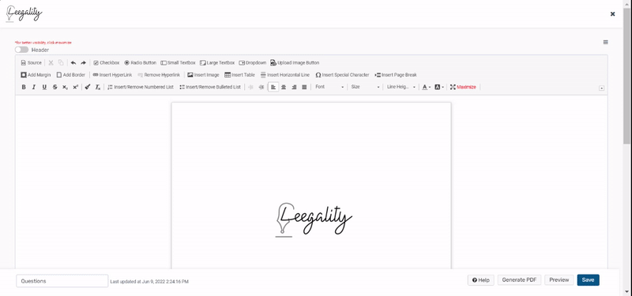632x296 pixels.
Task: Undo the last action
Action: pos(73,63)
